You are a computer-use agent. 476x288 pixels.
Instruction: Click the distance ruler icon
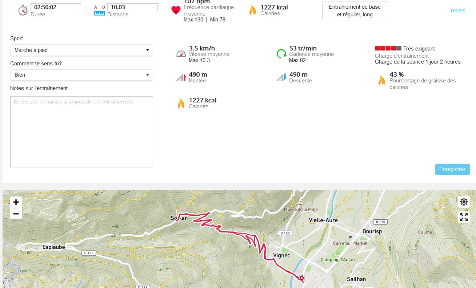point(99,11)
